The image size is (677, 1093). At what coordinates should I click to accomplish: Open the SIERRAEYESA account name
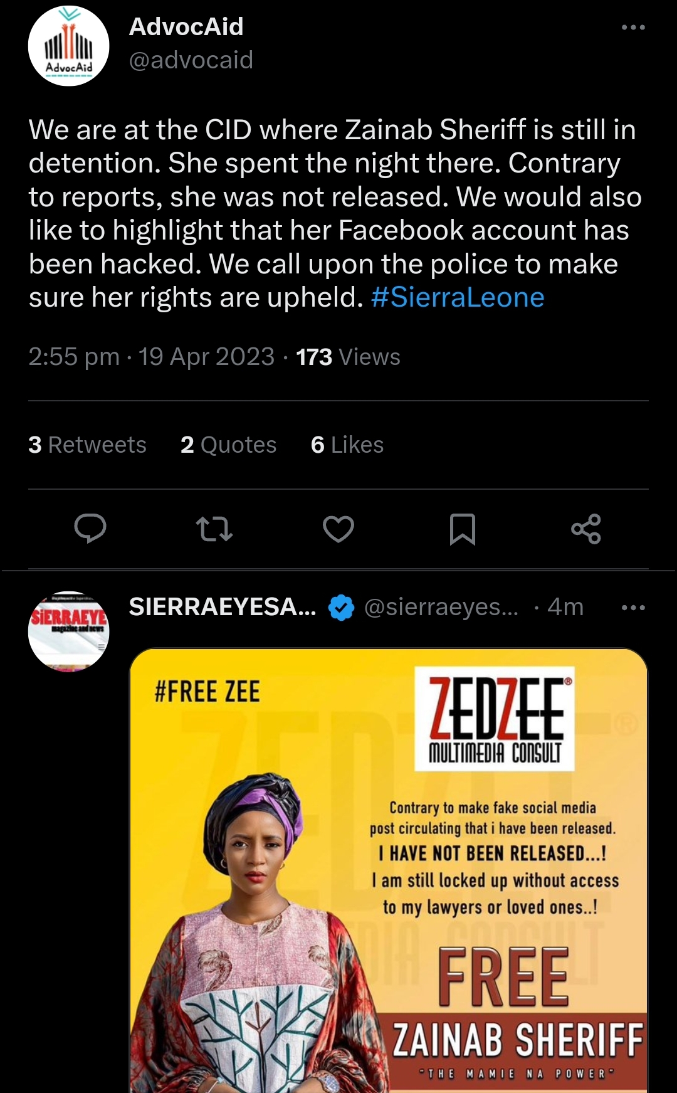point(223,607)
